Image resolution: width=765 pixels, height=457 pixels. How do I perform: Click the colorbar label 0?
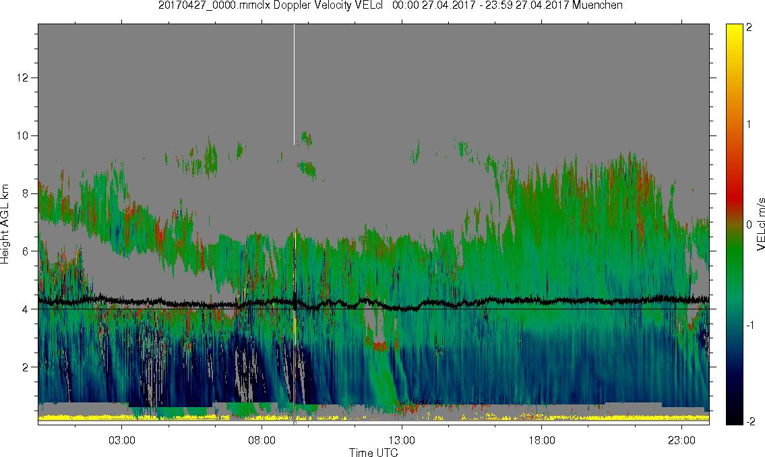click(x=749, y=224)
